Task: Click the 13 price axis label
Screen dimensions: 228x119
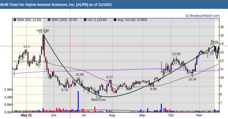Action: tap(222, 52)
